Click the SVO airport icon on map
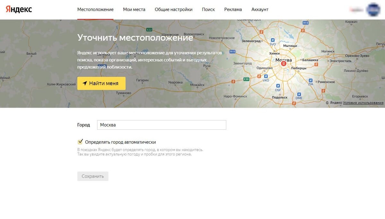The width and height of the screenshot is (385, 219). pos(273,40)
